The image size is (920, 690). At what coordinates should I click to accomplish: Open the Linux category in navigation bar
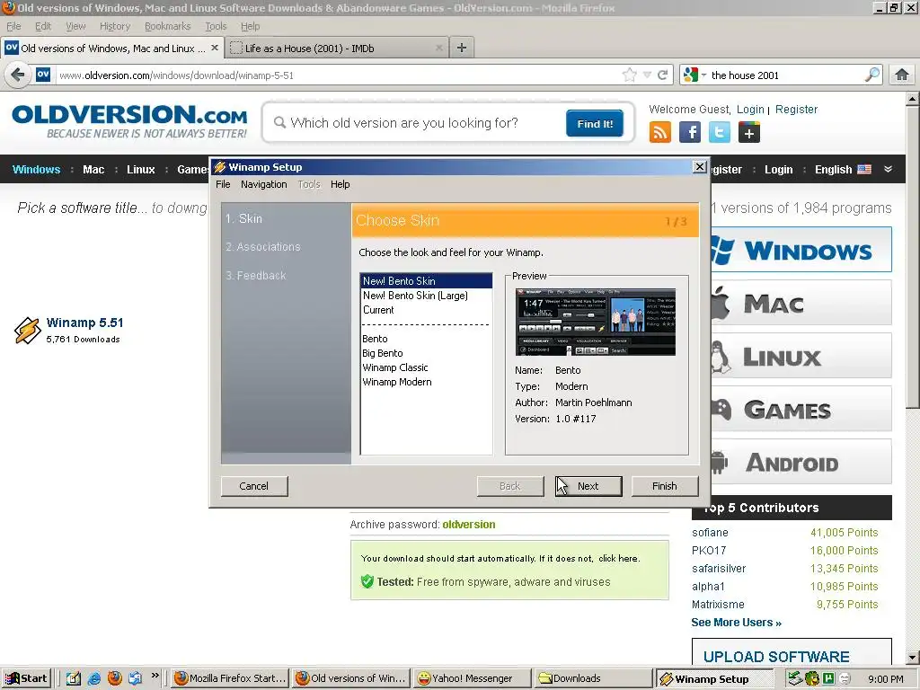point(141,170)
